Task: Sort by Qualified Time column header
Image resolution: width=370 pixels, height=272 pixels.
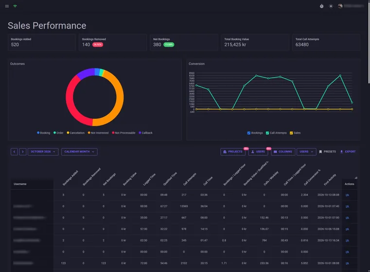Action: pyautogui.click(x=170, y=179)
